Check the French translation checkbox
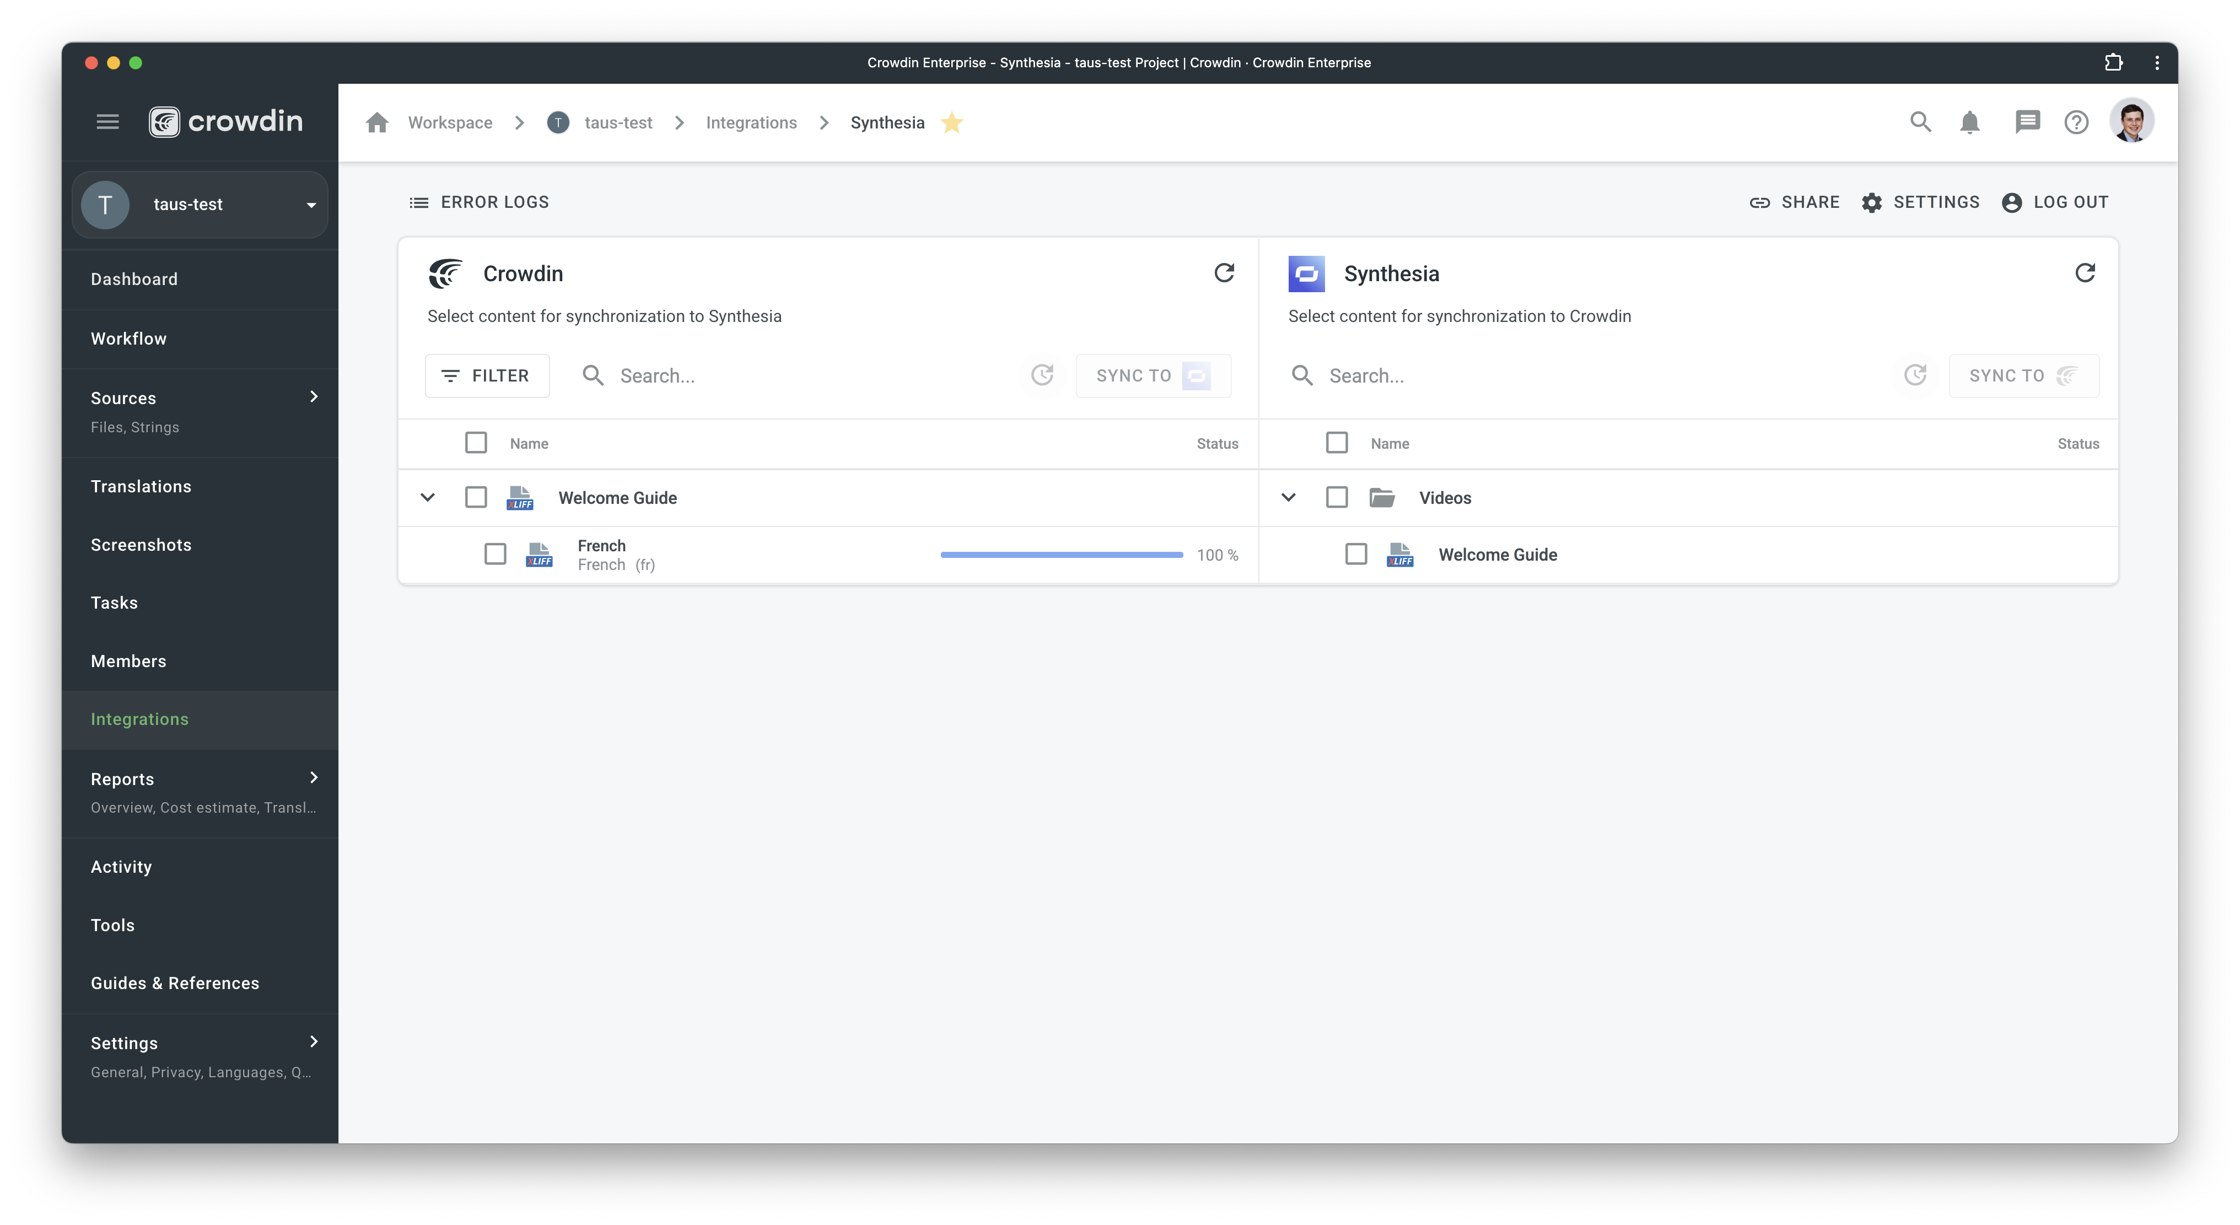The height and width of the screenshot is (1225, 2240). pos(495,554)
